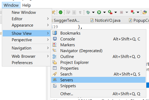Click the Search view flashlight icon

coord(55,74)
